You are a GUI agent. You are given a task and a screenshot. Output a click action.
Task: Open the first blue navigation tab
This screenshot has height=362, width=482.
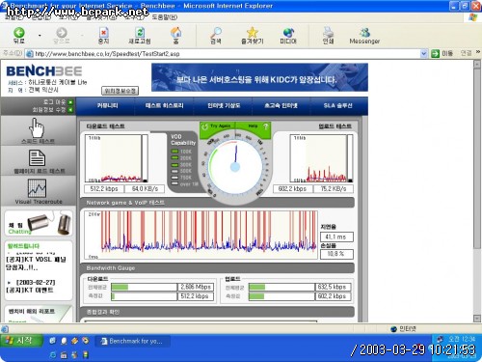click(107, 105)
